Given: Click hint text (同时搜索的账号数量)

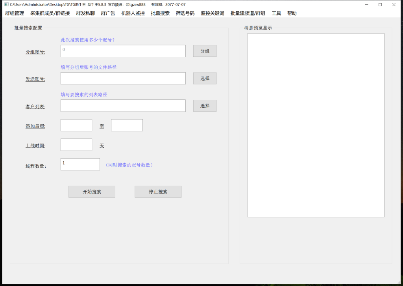Looking at the screenshot, I should (129, 165).
